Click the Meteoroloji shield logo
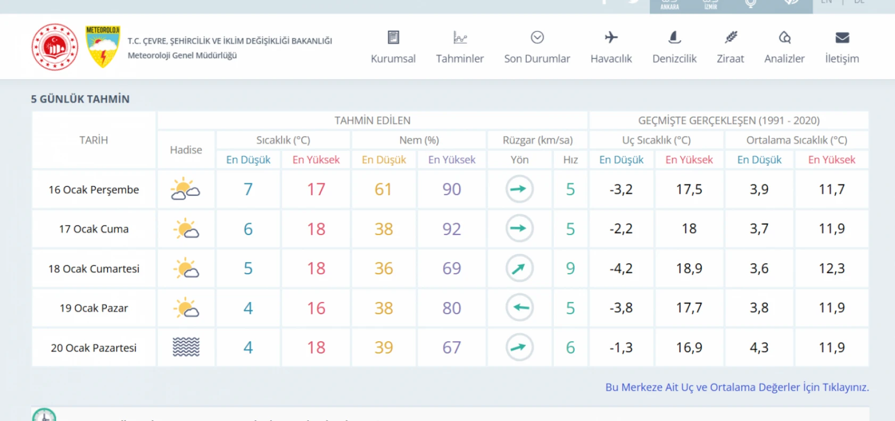The height and width of the screenshot is (421, 895). [103, 47]
